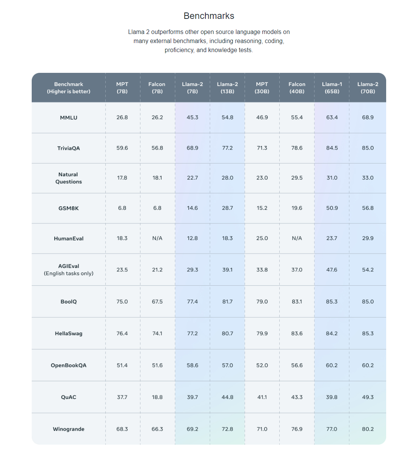Image resolution: width=419 pixels, height=462 pixels.
Task: Select the MMLU score 63.4 for Llama-1
Action: pos(332,117)
